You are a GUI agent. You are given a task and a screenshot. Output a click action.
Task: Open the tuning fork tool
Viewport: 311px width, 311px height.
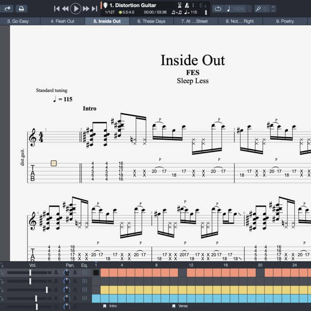click(258, 9)
